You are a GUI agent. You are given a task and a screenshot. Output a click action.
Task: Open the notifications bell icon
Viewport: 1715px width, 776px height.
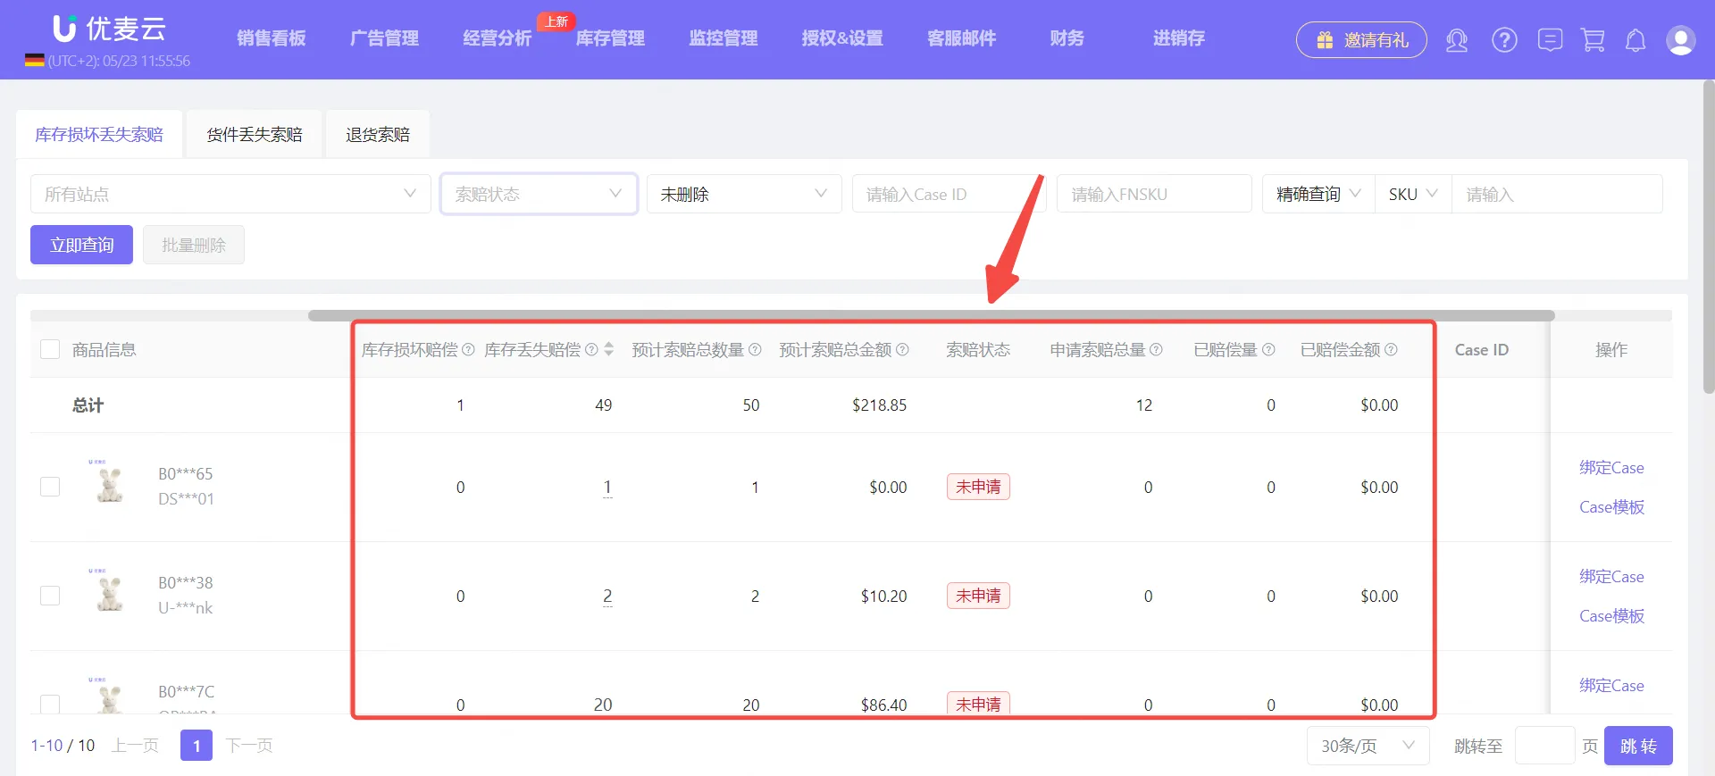(x=1636, y=40)
